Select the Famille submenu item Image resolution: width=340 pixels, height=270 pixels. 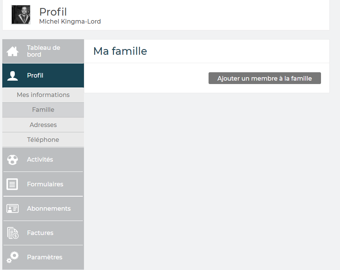coord(43,110)
